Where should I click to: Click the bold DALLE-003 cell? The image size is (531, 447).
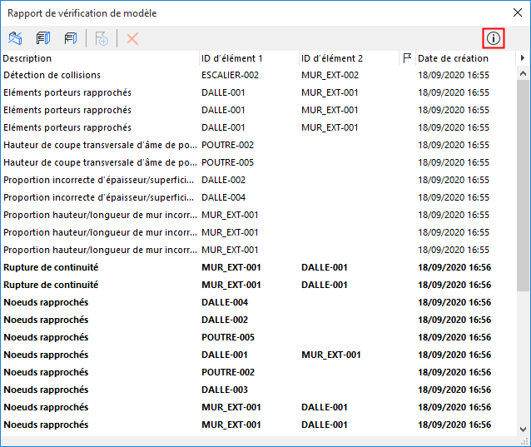(225, 390)
